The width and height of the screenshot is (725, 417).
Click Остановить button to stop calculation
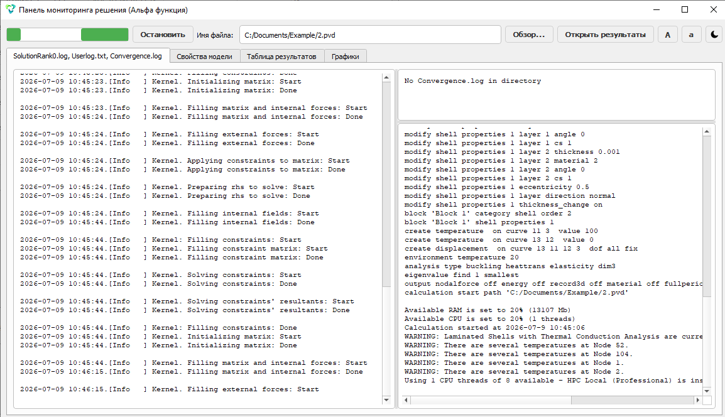(x=162, y=35)
